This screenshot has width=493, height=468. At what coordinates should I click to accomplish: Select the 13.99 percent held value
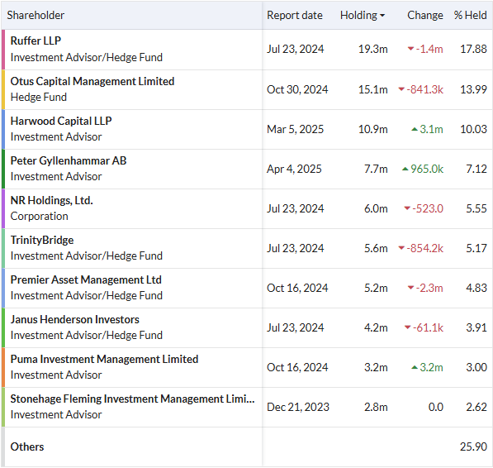(x=473, y=89)
